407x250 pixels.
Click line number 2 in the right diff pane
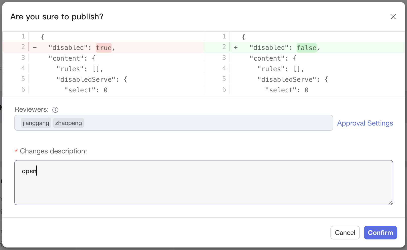224,47
